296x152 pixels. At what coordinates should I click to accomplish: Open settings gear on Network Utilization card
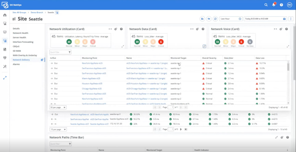pyautogui.click(x=116, y=29)
